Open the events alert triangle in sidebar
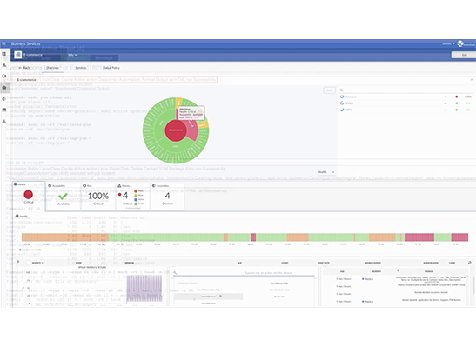 click(x=4, y=65)
